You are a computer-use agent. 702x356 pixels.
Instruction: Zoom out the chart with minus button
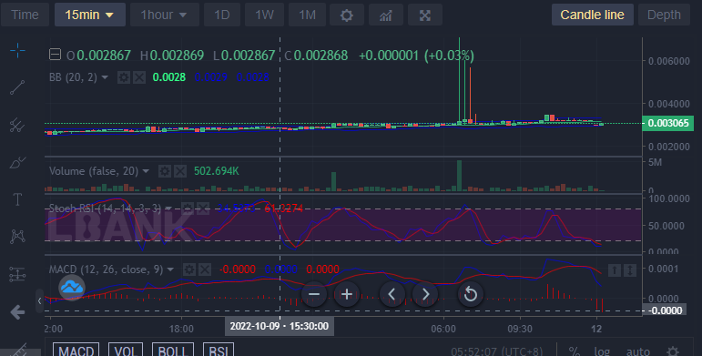tap(314, 294)
